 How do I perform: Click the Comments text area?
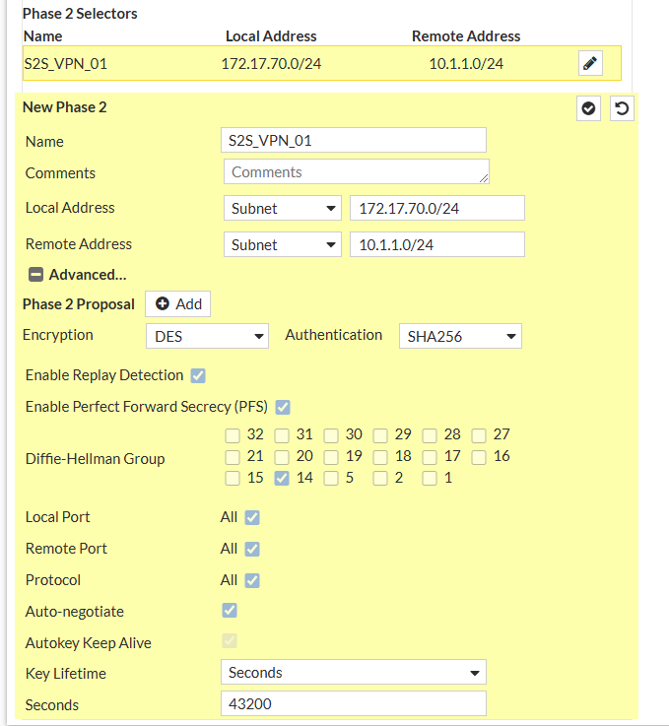[x=357, y=171]
